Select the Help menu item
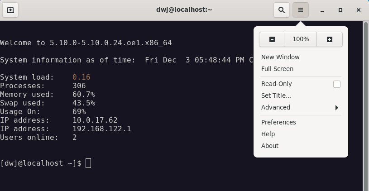369x191 pixels. click(x=268, y=134)
